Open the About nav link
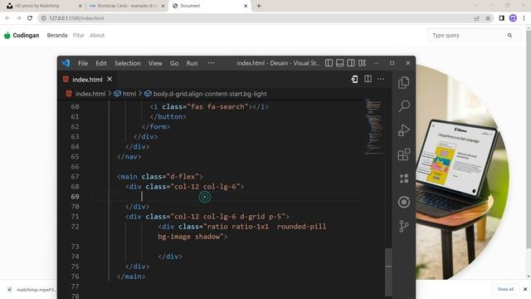The height and width of the screenshot is (299, 531). pyautogui.click(x=97, y=35)
